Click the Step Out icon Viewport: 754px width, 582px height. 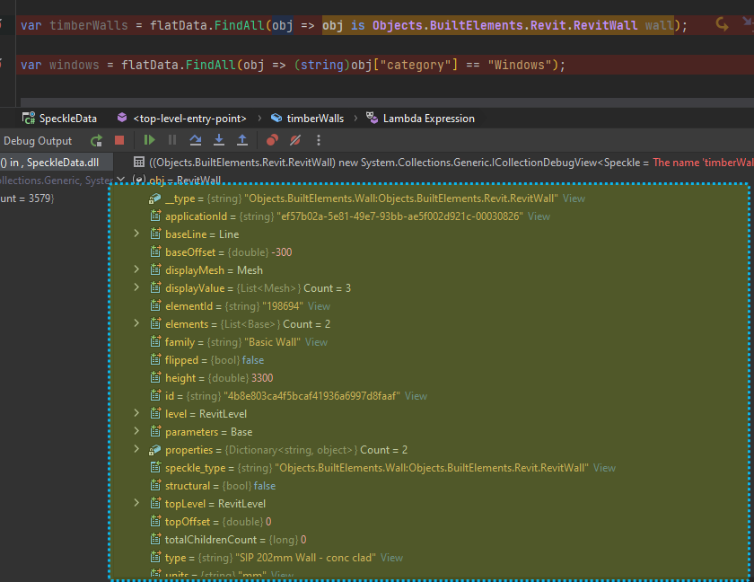(x=242, y=141)
